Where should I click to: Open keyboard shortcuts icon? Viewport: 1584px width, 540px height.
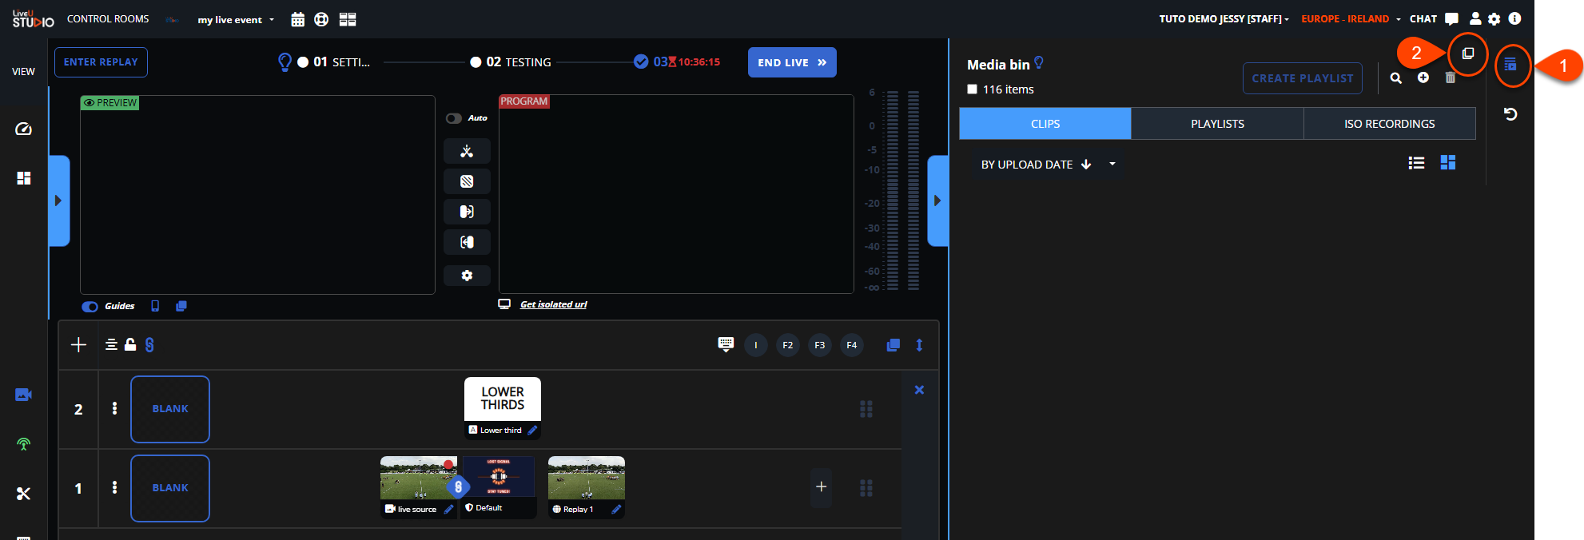[x=725, y=344]
